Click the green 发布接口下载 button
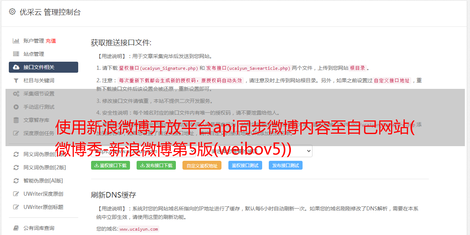The image size is (470, 235). (156, 165)
